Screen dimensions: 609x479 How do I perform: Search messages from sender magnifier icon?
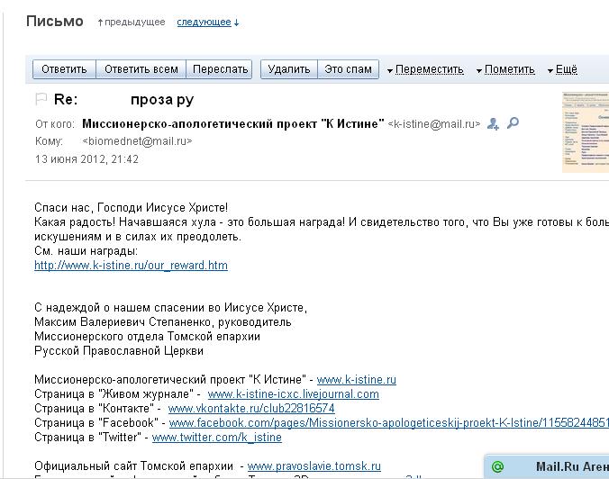pyautogui.click(x=513, y=123)
